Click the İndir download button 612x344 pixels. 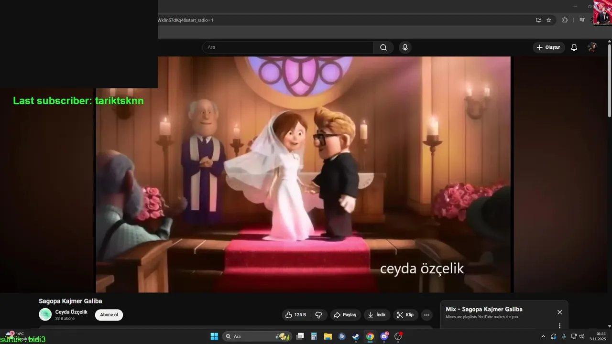click(377, 315)
